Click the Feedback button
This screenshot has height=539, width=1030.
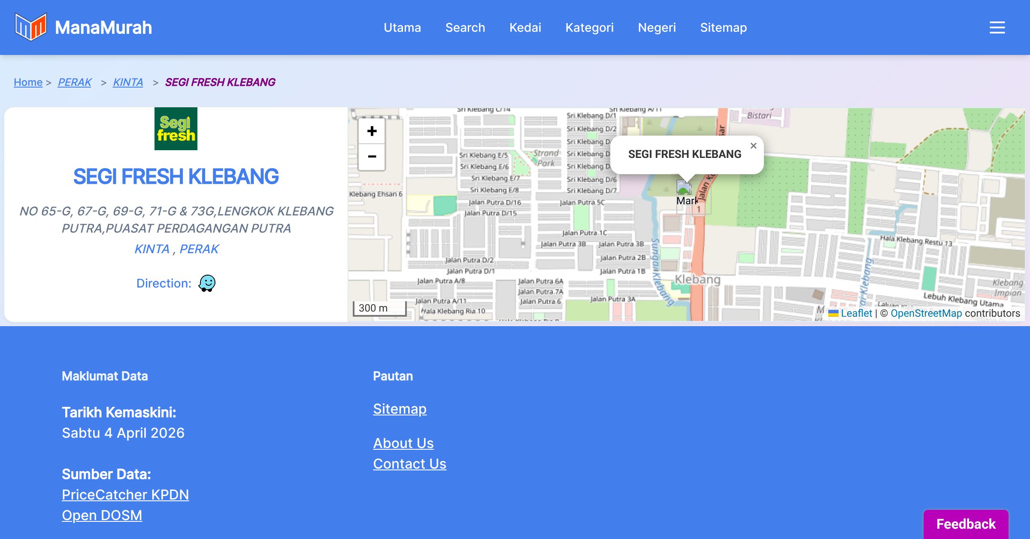966,524
